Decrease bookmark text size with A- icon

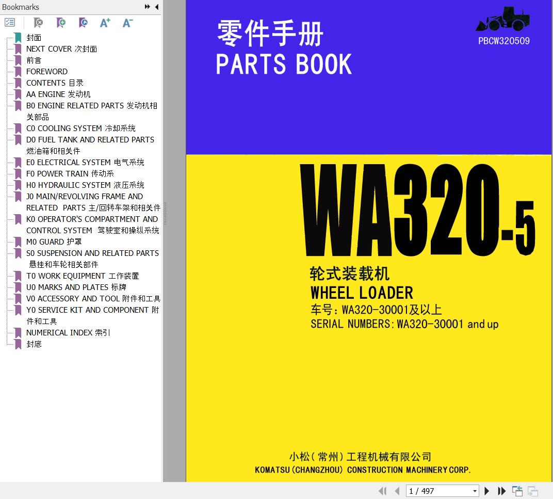[127, 23]
